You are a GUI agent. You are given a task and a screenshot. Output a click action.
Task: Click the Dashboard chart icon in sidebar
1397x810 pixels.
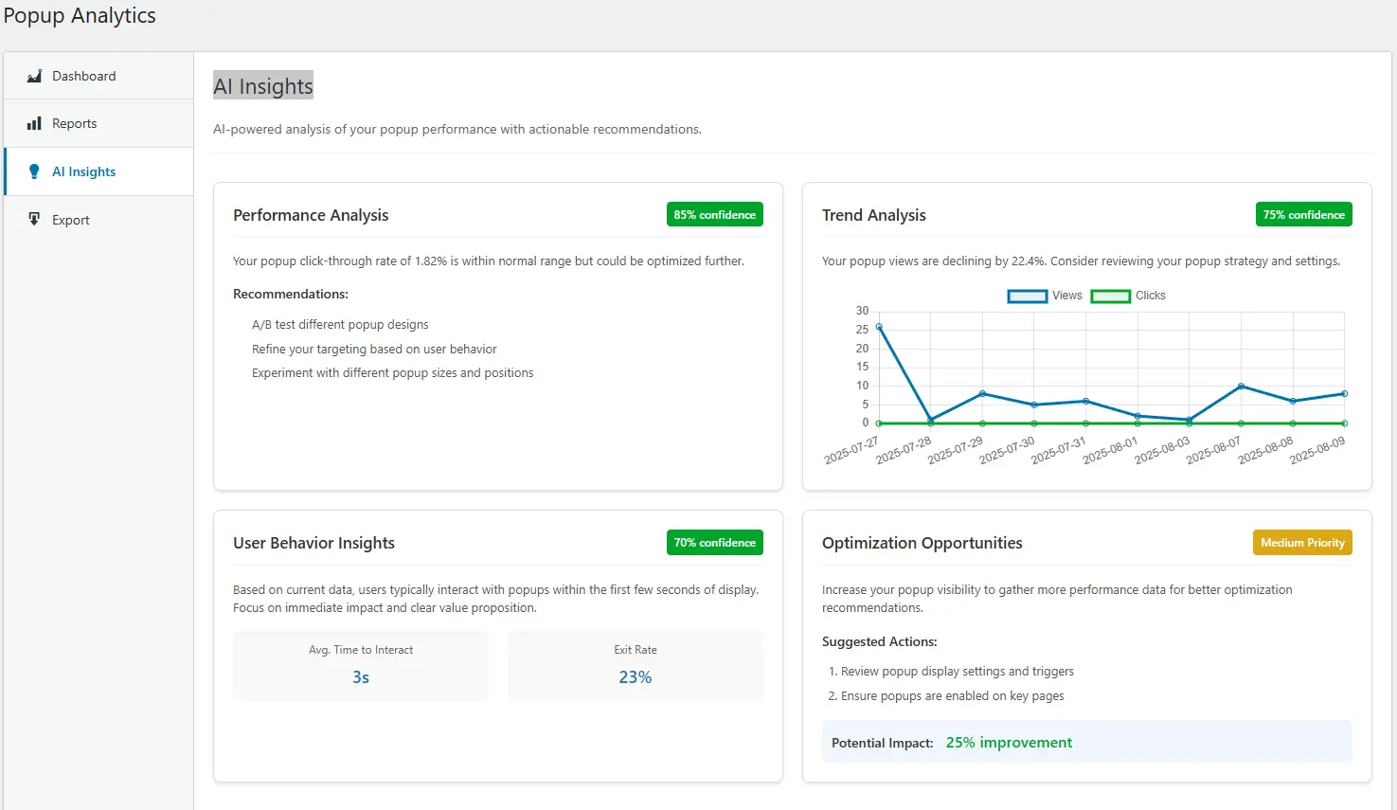point(34,76)
